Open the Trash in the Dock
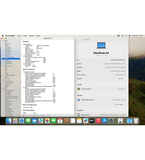Image resolution: width=145 pixels, height=160 pixels. [136, 121]
